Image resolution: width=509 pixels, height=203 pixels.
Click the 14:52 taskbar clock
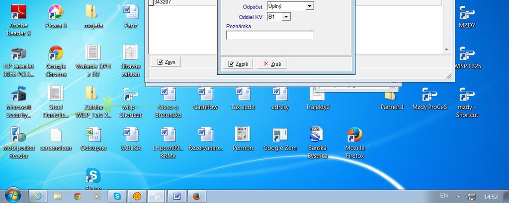point(491,197)
